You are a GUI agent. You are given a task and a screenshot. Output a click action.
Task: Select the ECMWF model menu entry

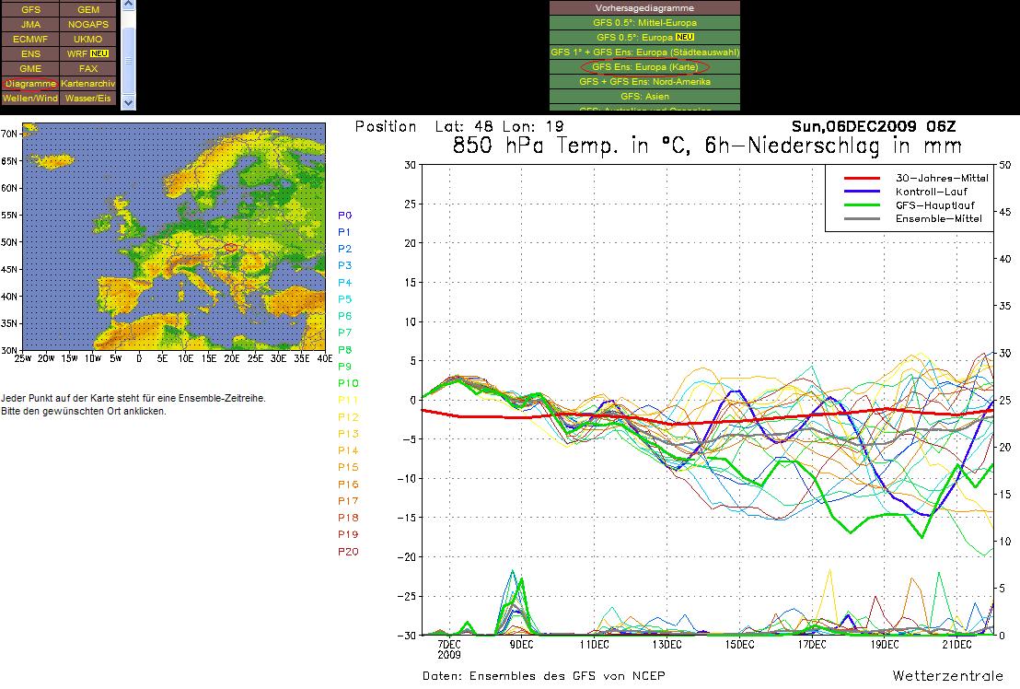pos(30,39)
